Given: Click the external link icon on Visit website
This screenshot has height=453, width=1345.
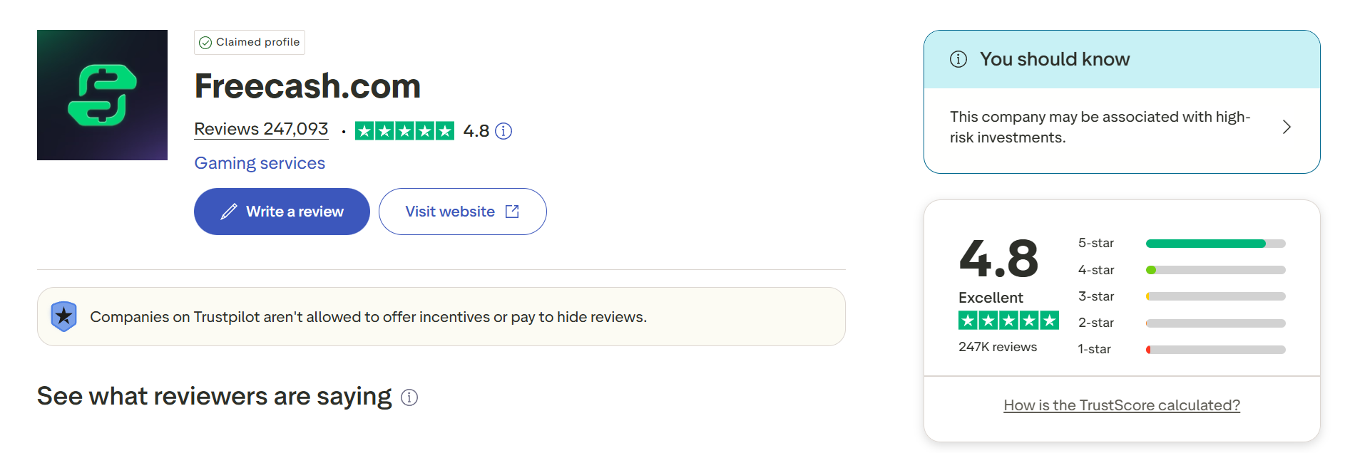Looking at the screenshot, I should (x=512, y=212).
